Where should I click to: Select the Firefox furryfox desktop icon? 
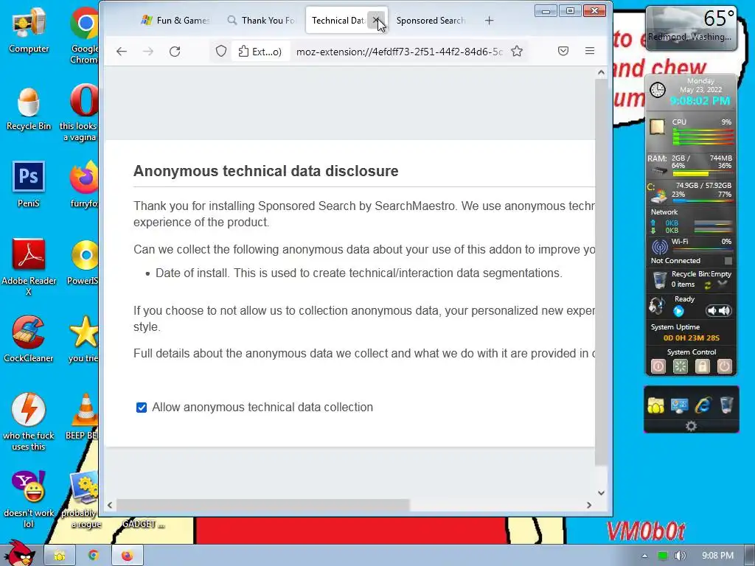pyautogui.click(x=84, y=185)
